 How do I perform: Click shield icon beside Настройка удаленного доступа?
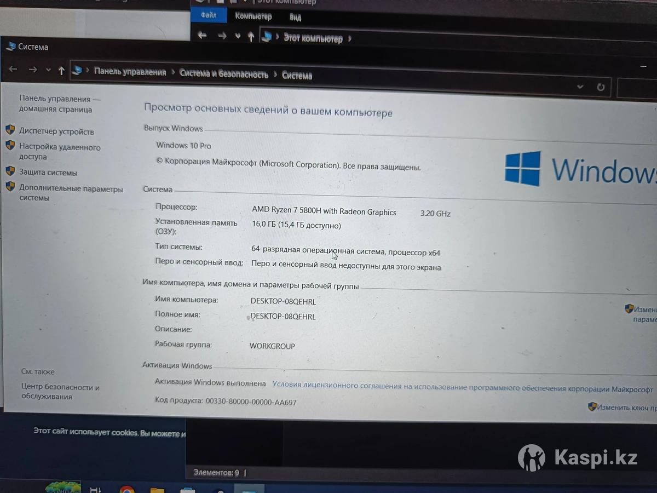coord(10,145)
